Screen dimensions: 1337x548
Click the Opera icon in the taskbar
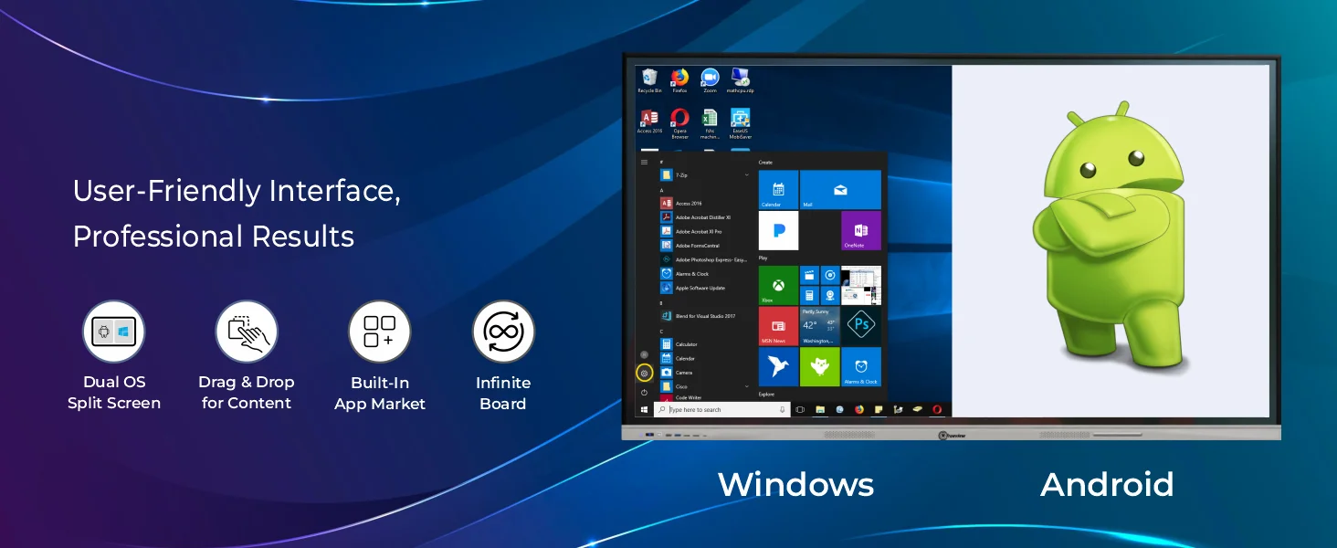click(936, 410)
